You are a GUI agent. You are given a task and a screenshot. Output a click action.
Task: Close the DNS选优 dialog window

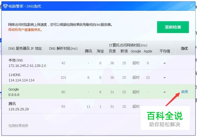(x=191, y=6)
